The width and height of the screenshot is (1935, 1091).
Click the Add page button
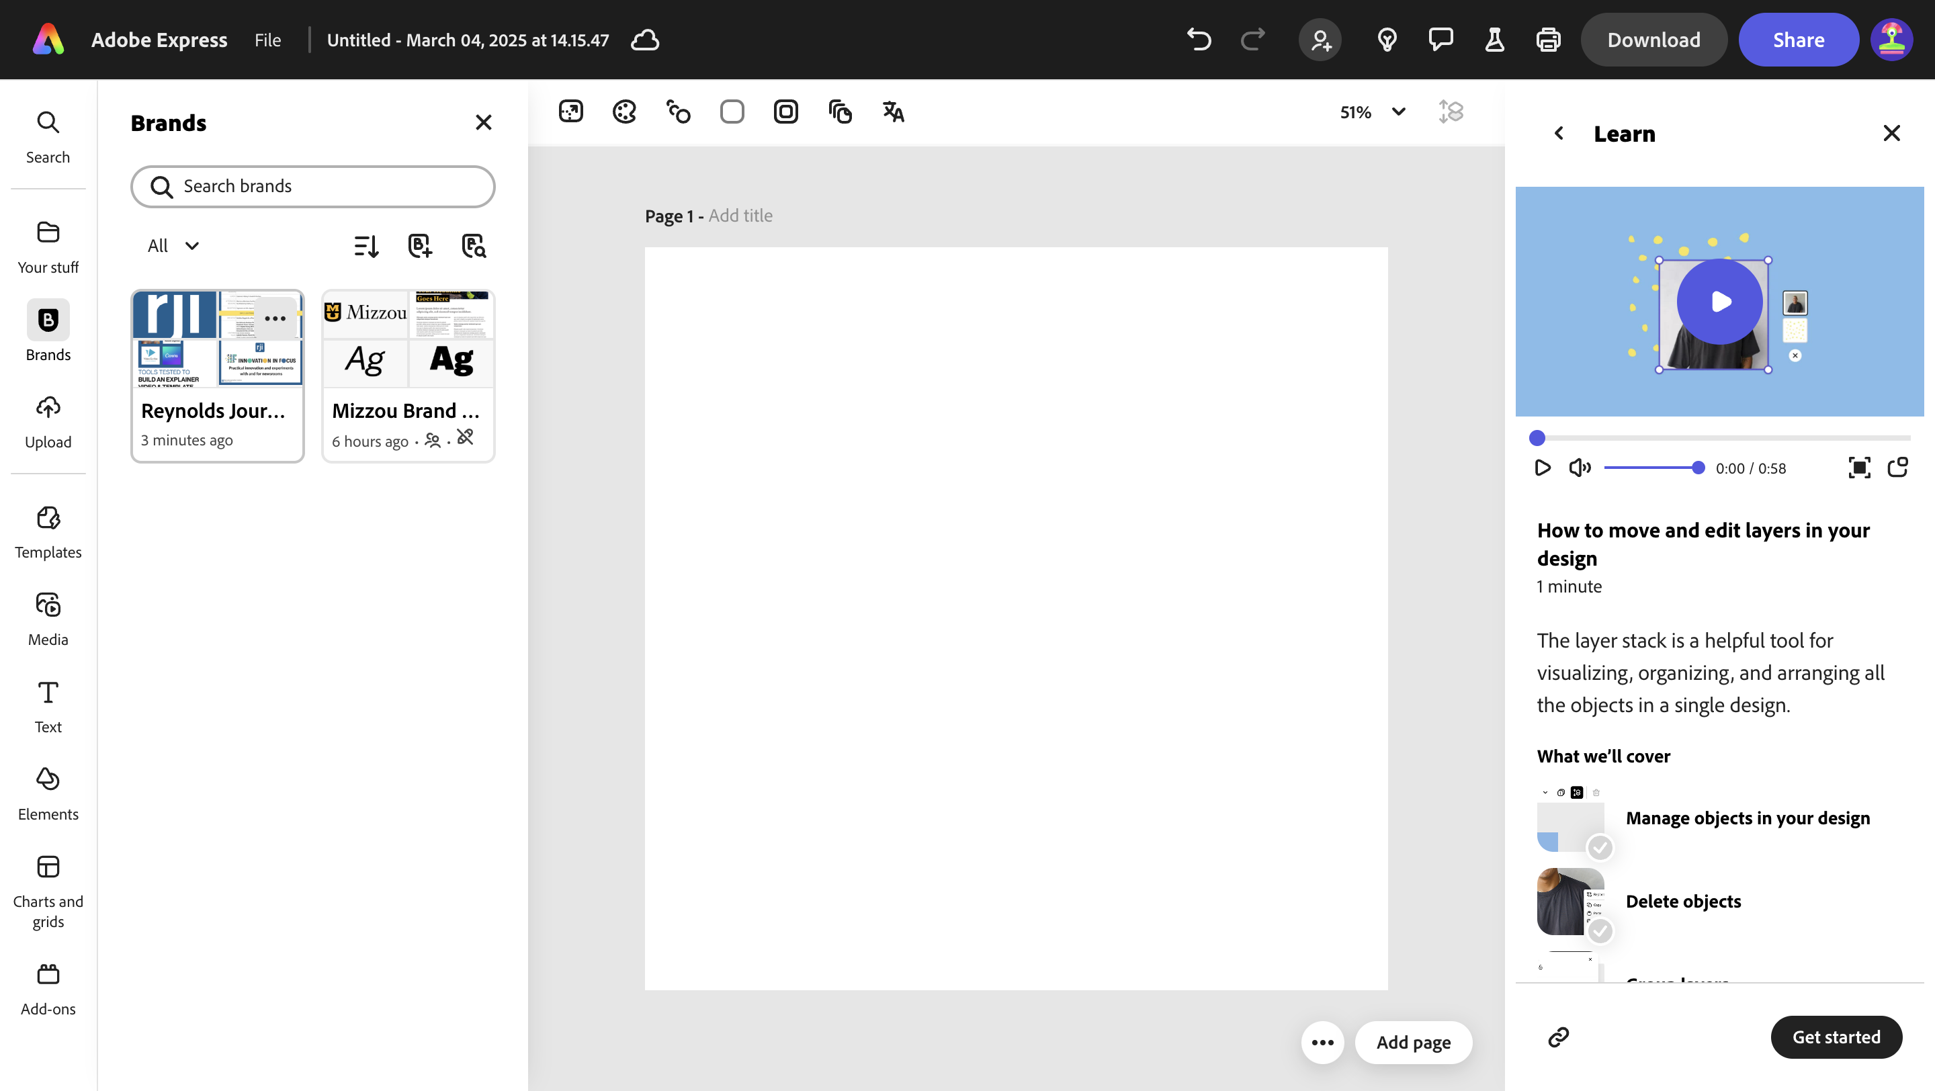click(1413, 1042)
